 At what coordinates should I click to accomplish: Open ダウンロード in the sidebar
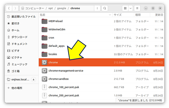coord(22,37)
